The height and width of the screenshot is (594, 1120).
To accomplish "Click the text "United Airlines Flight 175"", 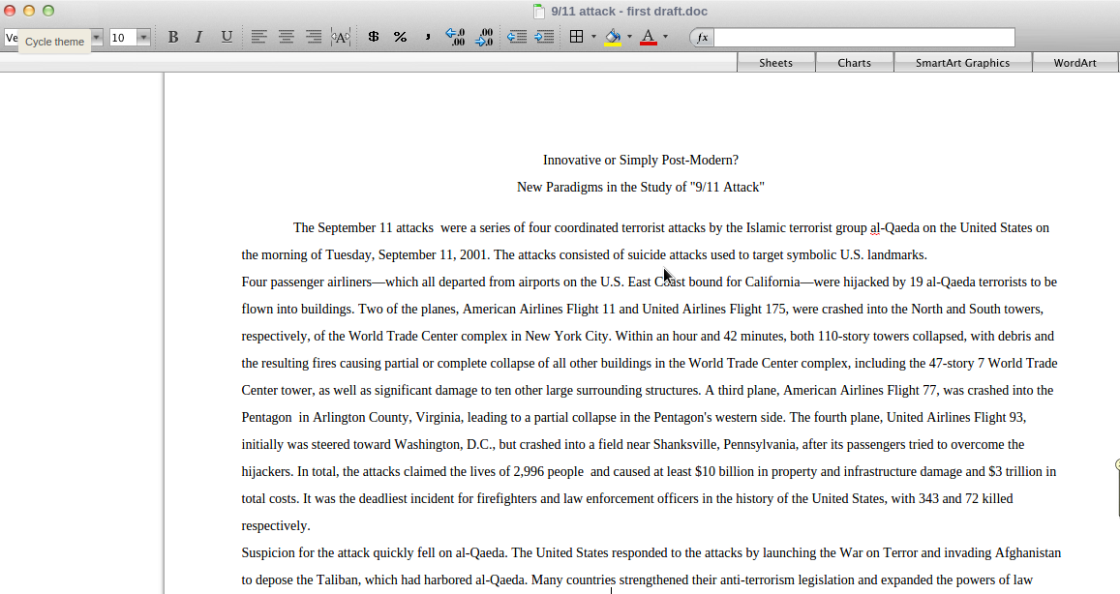I will (x=714, y=310).
